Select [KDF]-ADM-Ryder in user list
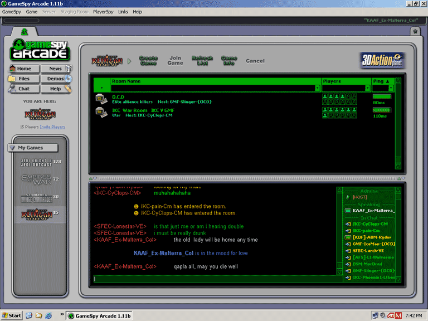This screenshot has height=321, width=428. click(372, 237)
